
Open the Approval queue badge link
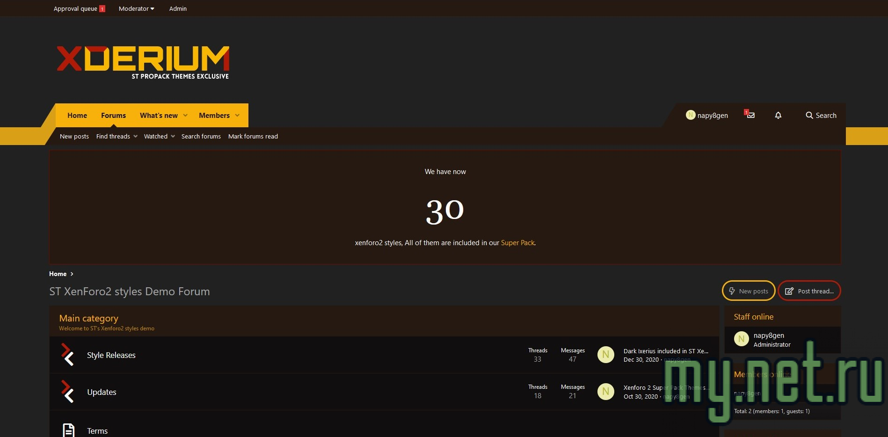(x=79, y=8)
